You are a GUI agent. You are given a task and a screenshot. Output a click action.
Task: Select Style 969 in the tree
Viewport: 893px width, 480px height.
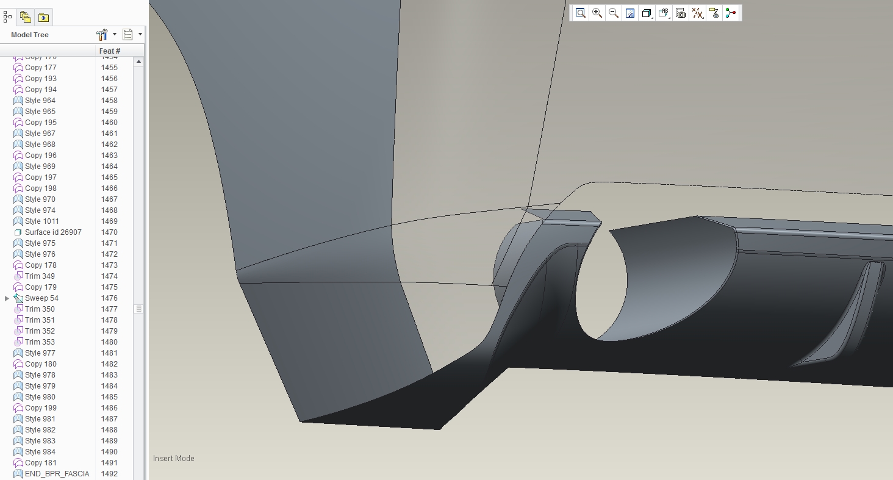(40, 167)
